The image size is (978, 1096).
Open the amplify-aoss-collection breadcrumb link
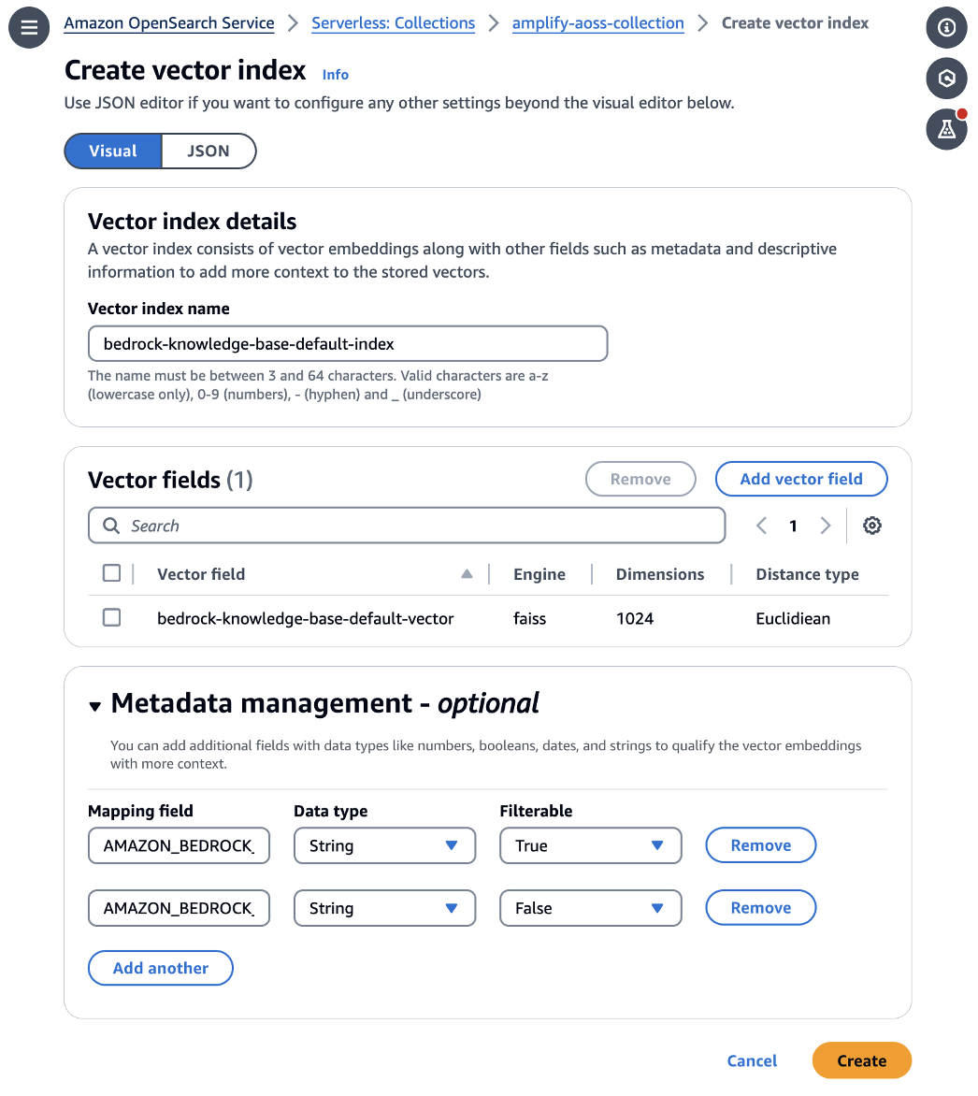(597, 22)
